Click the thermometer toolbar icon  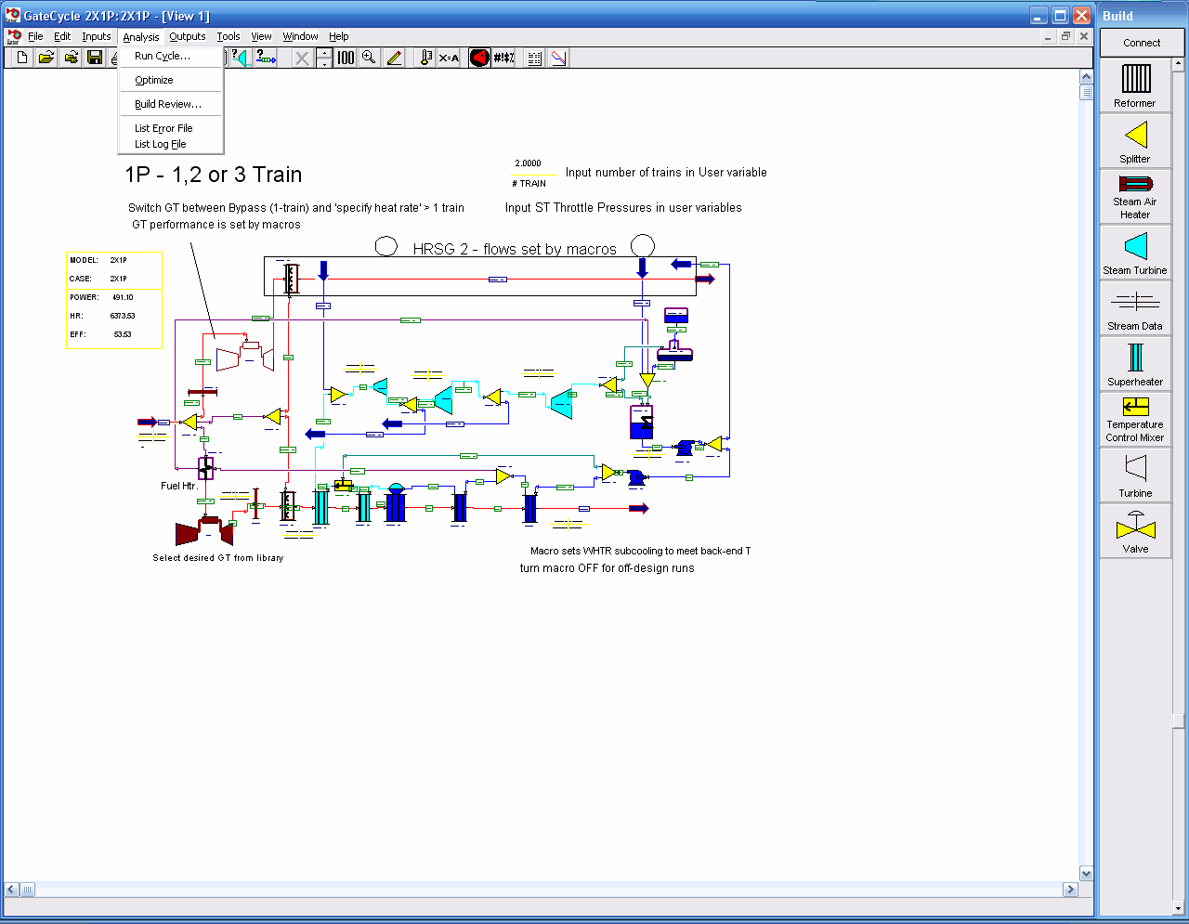[x=425, y=58]
